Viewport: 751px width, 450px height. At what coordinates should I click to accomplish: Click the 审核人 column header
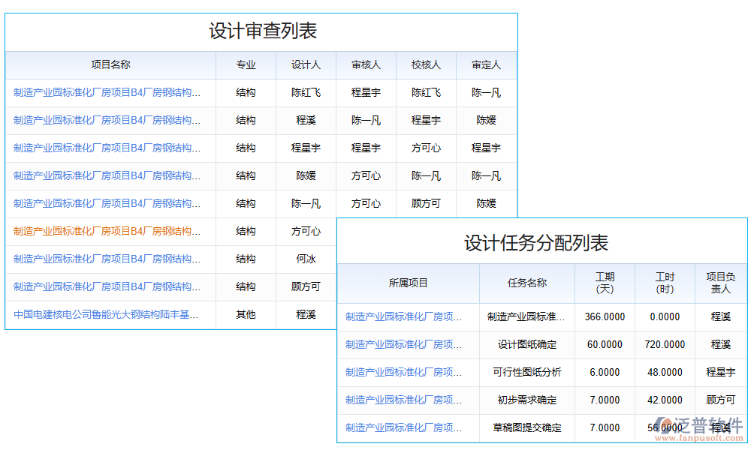pyautogui.click(x=366, y=65)
